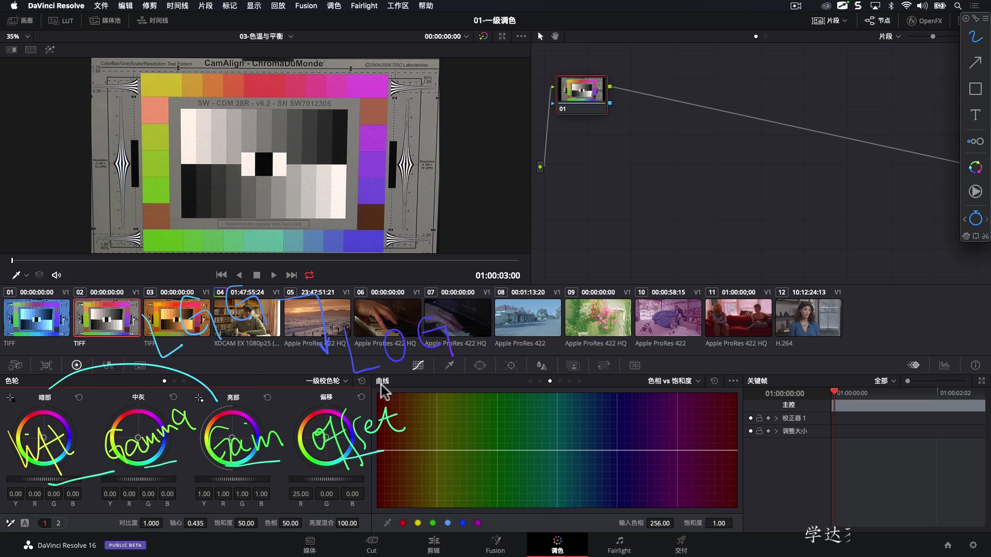This screenshot has width=991, height=557.
Task: Open the timeline name 03-色温与平衡 dropdown
Action: pyautogui.click(x=266, y=36)
